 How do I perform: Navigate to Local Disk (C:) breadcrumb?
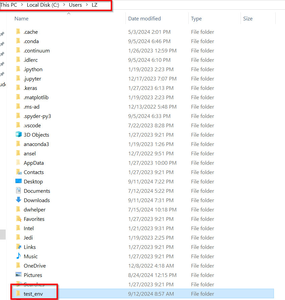coord(43,5)
